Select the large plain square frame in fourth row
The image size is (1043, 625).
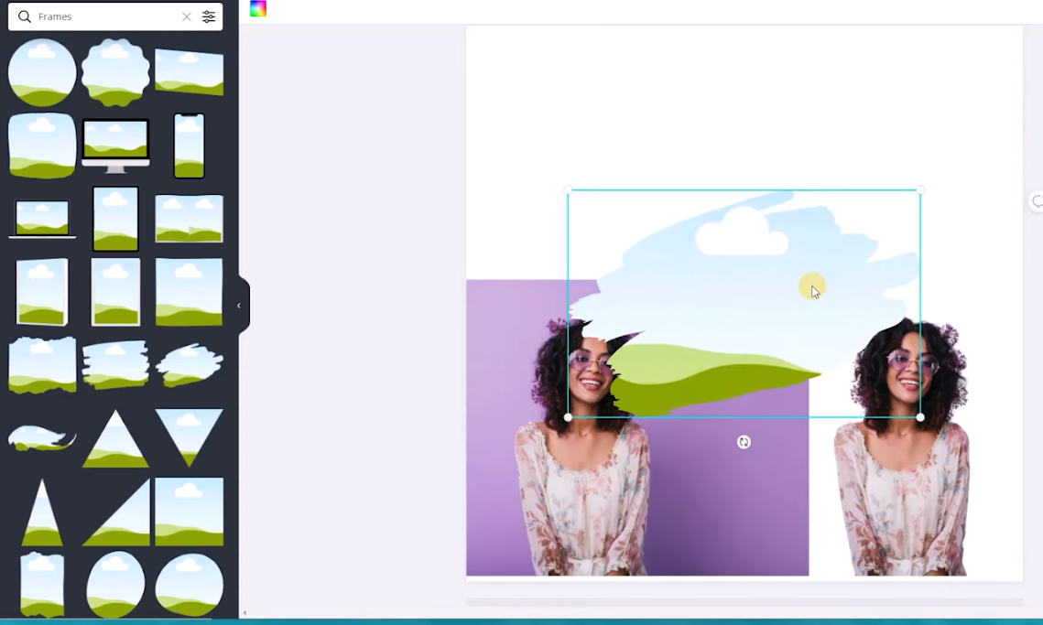189,292
